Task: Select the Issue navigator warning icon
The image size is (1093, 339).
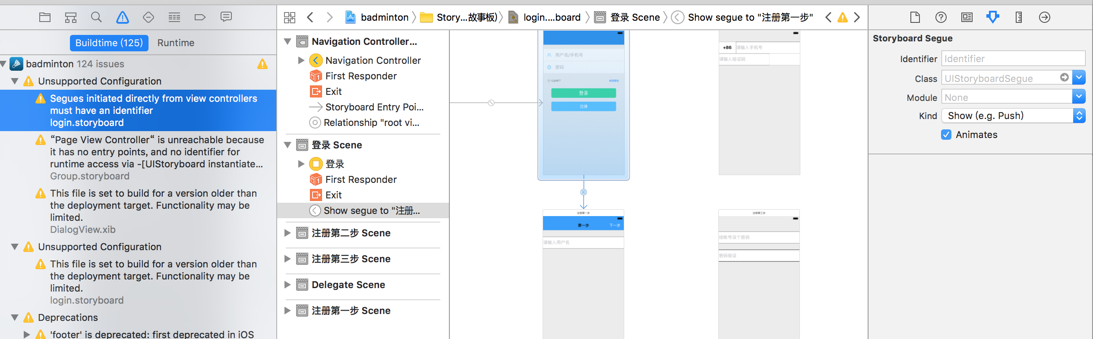Action: (x=123, y=17)
